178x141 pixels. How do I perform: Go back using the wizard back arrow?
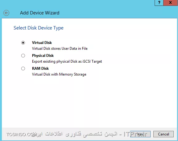point(6,13)
